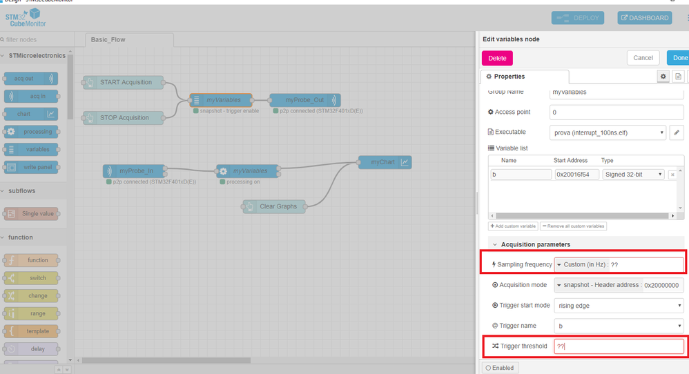The width and height of the screenshot is (689, 374).
Task: Select the function palette node
Action: (x=31, y=260)
